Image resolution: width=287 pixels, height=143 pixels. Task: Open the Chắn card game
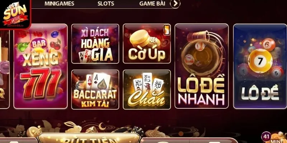pos(147,90)
